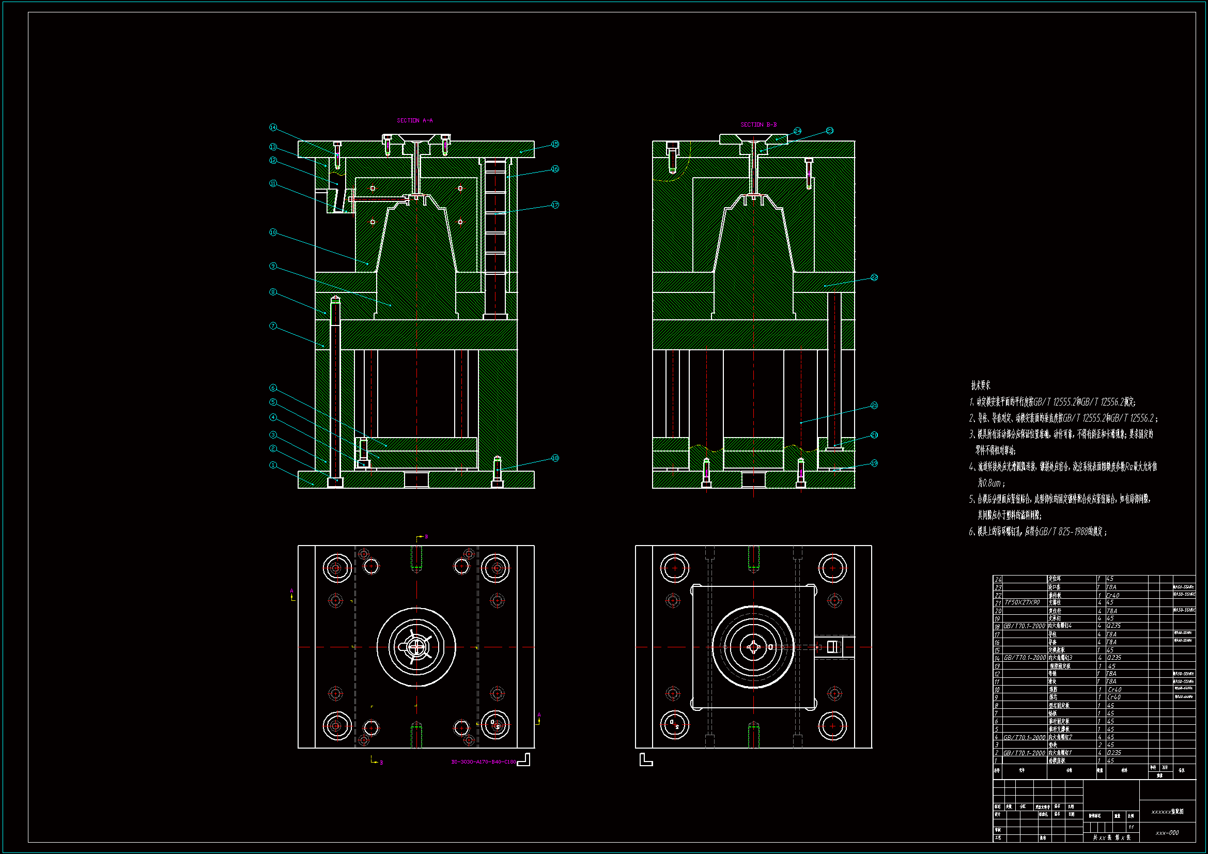1208x854 pixels.
Task: Click section marker A left of plan view
Action: coord(292,593)
